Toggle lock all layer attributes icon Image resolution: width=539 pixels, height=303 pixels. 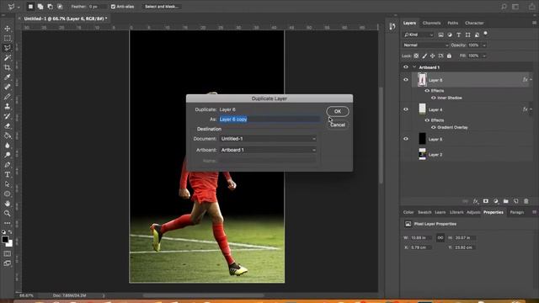click(449, 56)
